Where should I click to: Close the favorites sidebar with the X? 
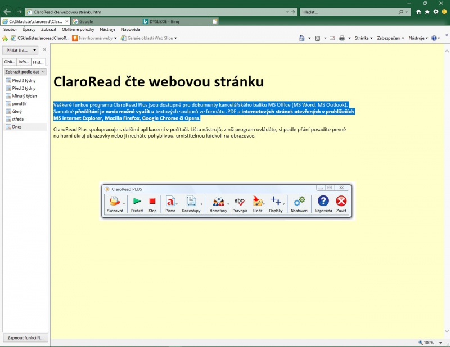pos(44,49)
